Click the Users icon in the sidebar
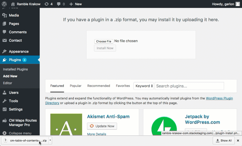Image resolution: width=242 pixels, height=146 pixels. click(5, 93)
